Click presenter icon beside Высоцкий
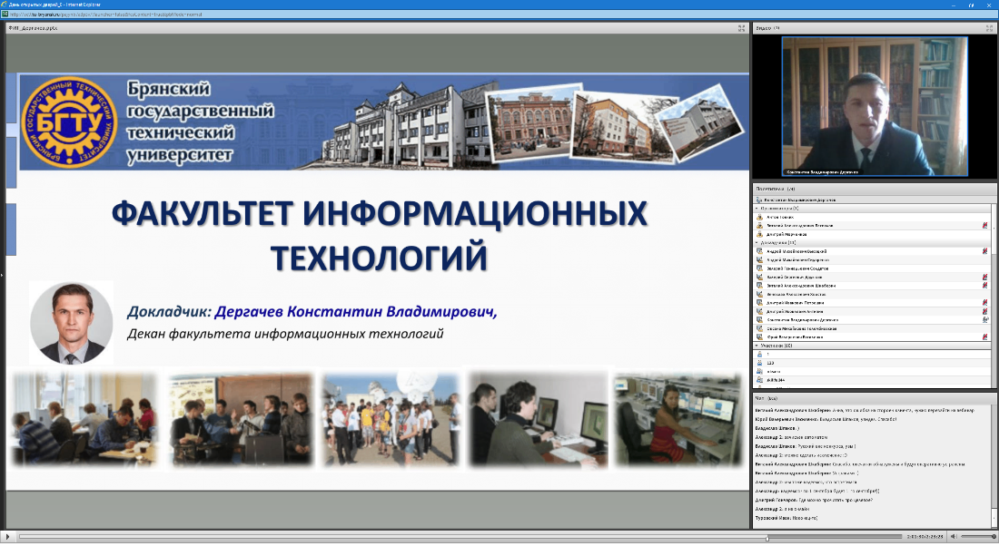999x546 pixels. coord(759,251)
